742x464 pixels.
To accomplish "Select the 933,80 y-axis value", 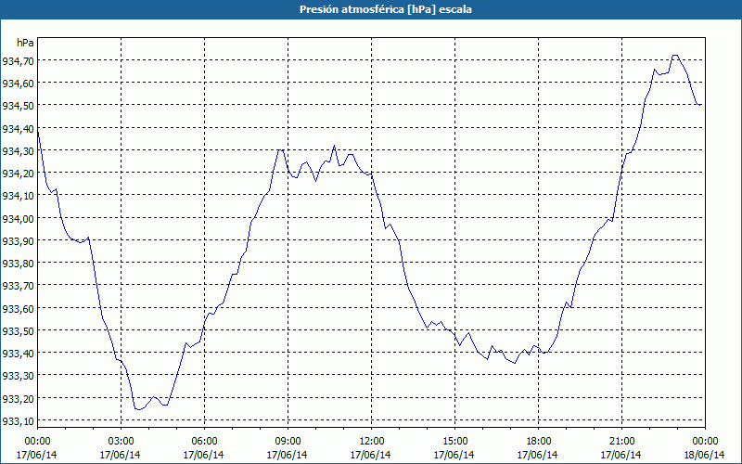I will point(19,264).
